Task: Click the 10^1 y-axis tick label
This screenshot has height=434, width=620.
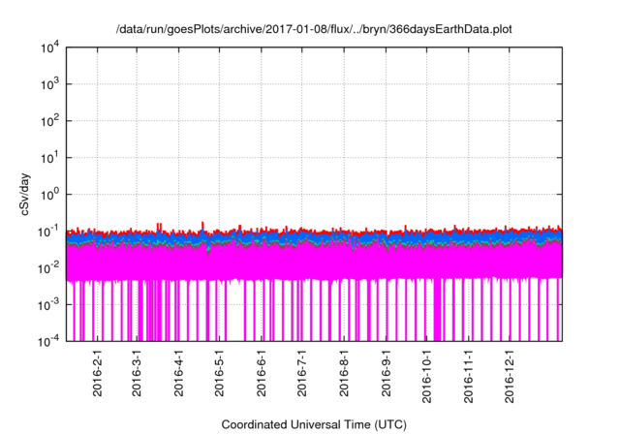Action: coord(50,158)
